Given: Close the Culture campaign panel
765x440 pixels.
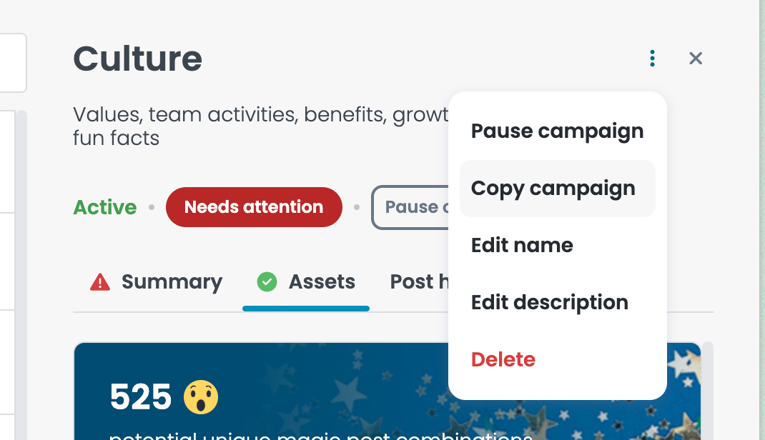Looking at the screenshot, I should coord(695,59).
